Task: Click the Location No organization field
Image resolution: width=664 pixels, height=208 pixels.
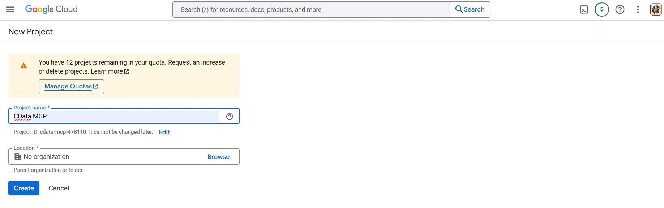Action: point(108,157)
